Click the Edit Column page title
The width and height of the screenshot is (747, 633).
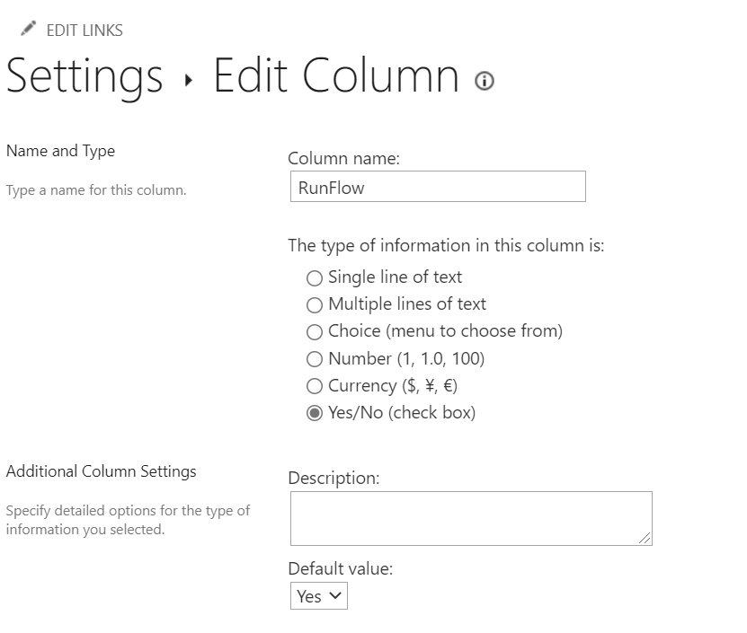point(336,77)
